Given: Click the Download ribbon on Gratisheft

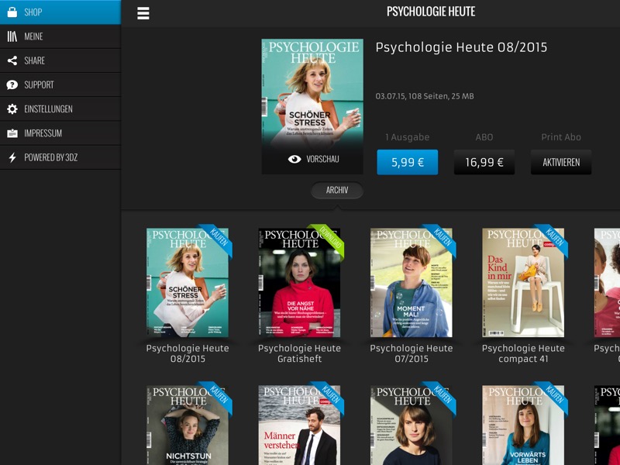Looking at the screenshot, I should (329, 239).
